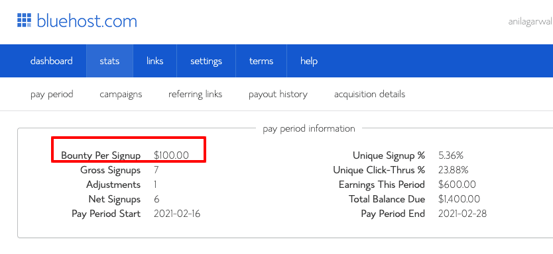View referring links report
Screen dimensions: 553x254
(x=196, y=95)
